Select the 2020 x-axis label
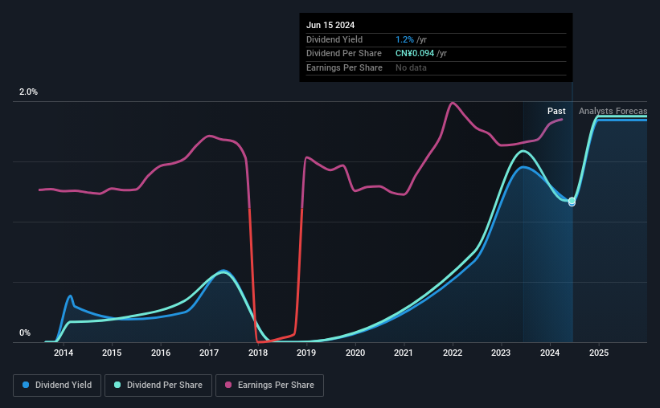The width and height of the screenshot is (660, 408). (x=355, y=353)
